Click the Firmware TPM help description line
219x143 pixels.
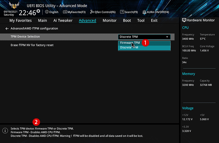[x=35, y=132]
